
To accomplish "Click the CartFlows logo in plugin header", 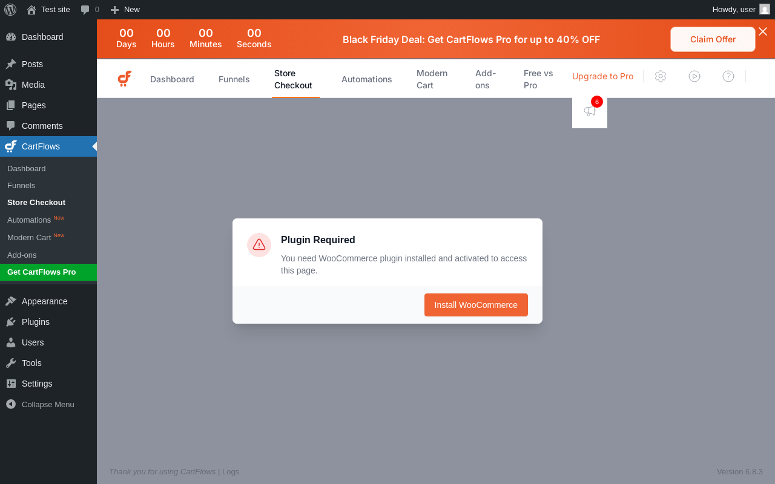I will 125,79.
